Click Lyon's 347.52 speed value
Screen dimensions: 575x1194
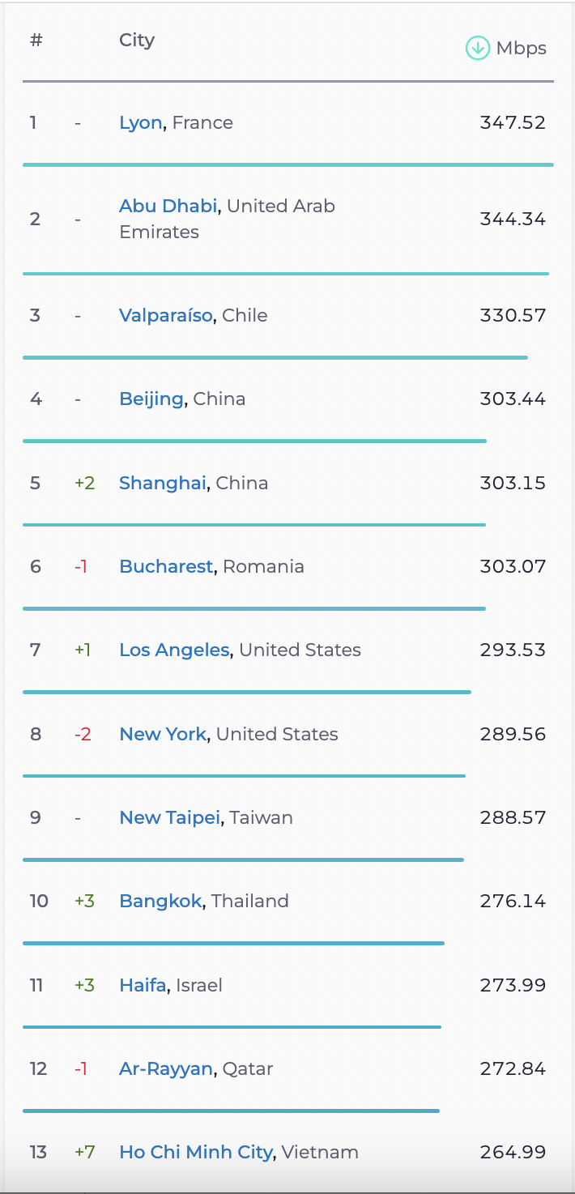513,123
